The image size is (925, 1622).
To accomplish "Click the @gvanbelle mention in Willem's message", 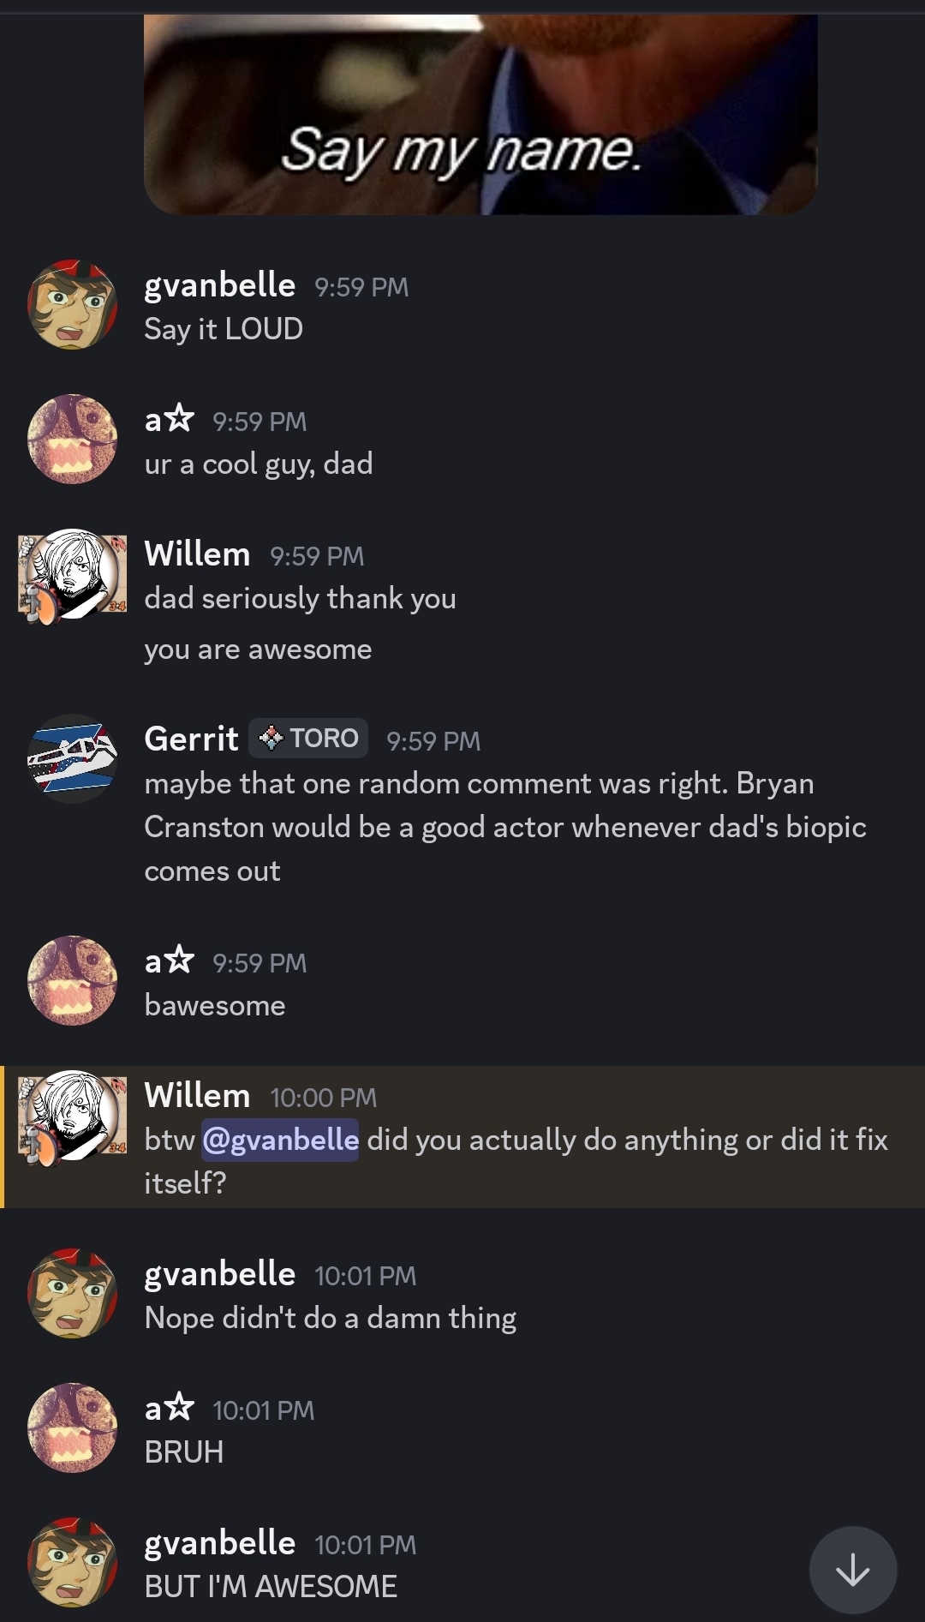I will [x=280, y=1140].
